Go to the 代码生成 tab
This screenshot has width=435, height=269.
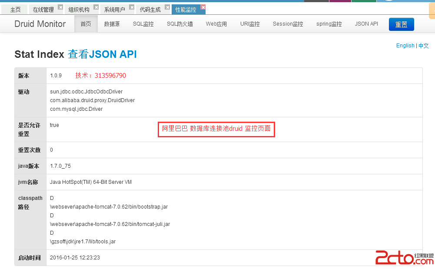(x=150, y=10)
